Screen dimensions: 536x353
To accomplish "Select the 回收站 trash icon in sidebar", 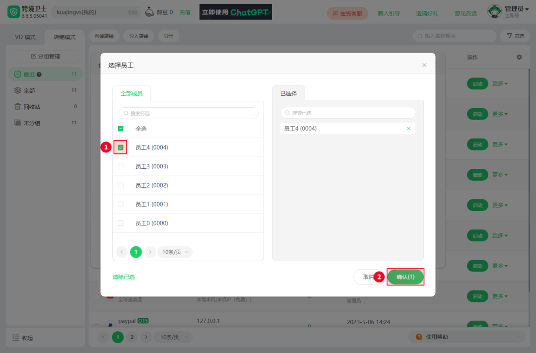I will click(17, 106).
